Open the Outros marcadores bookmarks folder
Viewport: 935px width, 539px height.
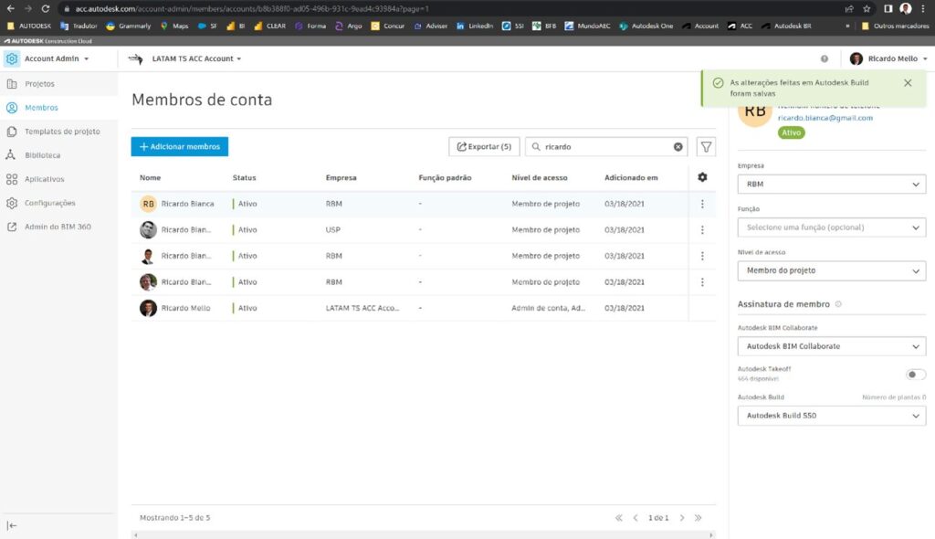[x=895, y=26]
